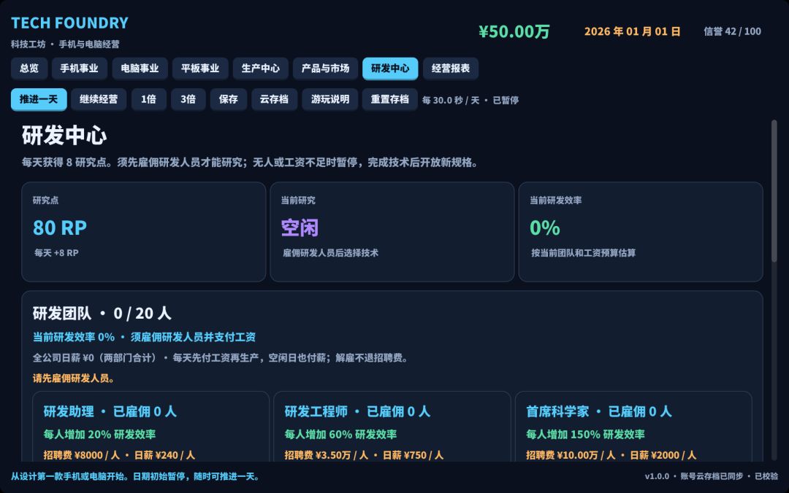Viewport: 789px width, 493px height.
Task: Open the 游玩说明 instructions
Action: (330, 99)
